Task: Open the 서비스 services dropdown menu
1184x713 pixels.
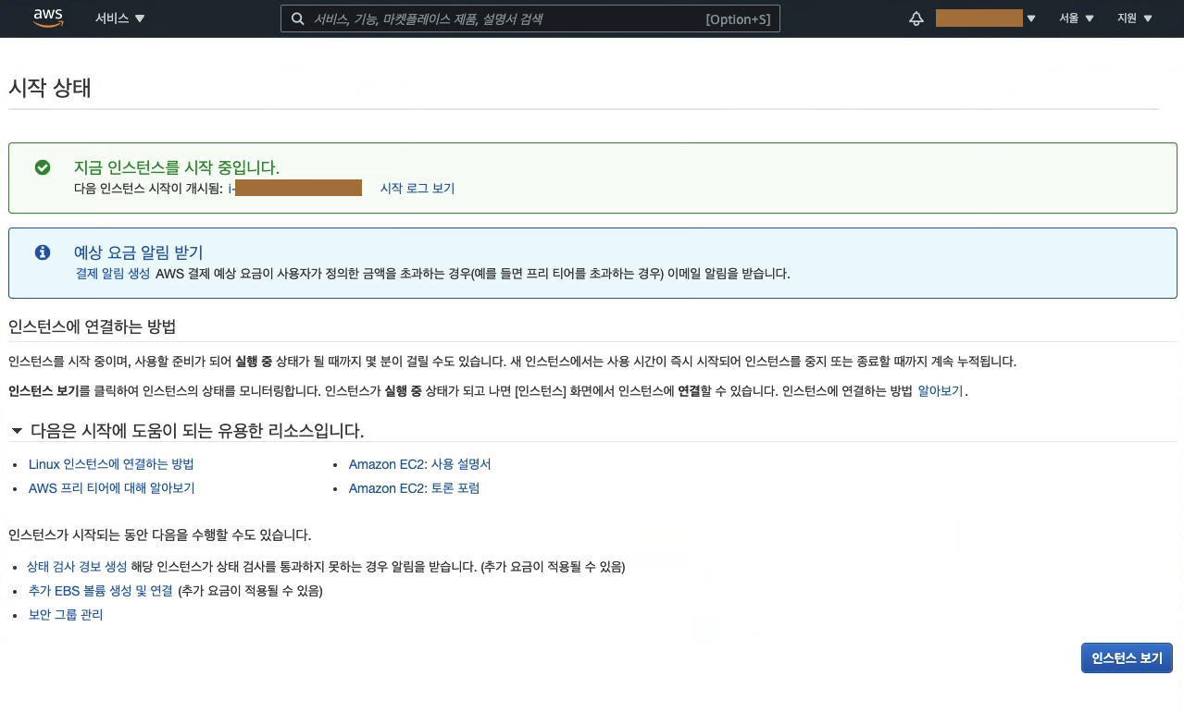Action: [120, 18]
